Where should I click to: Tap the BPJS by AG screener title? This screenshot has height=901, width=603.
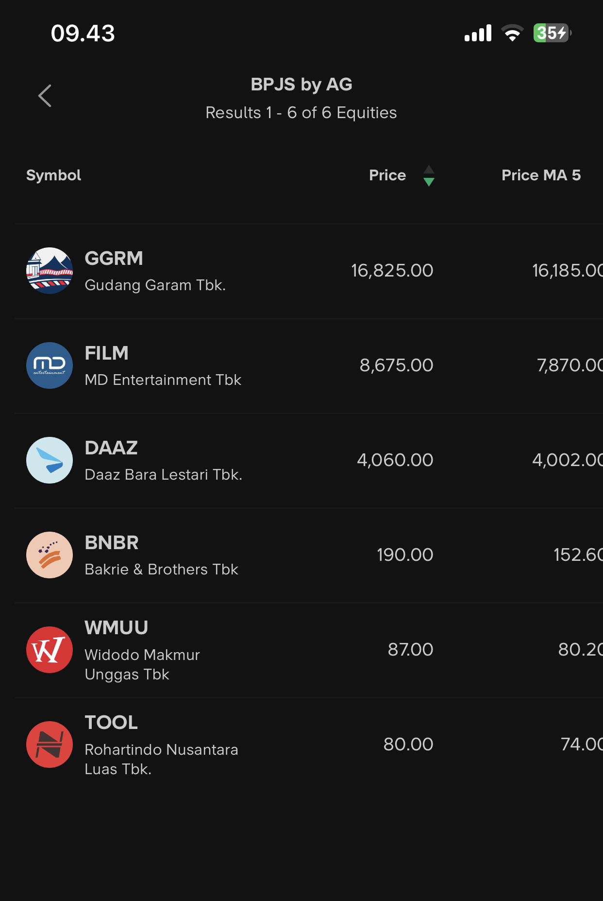(x=301, y=85)
